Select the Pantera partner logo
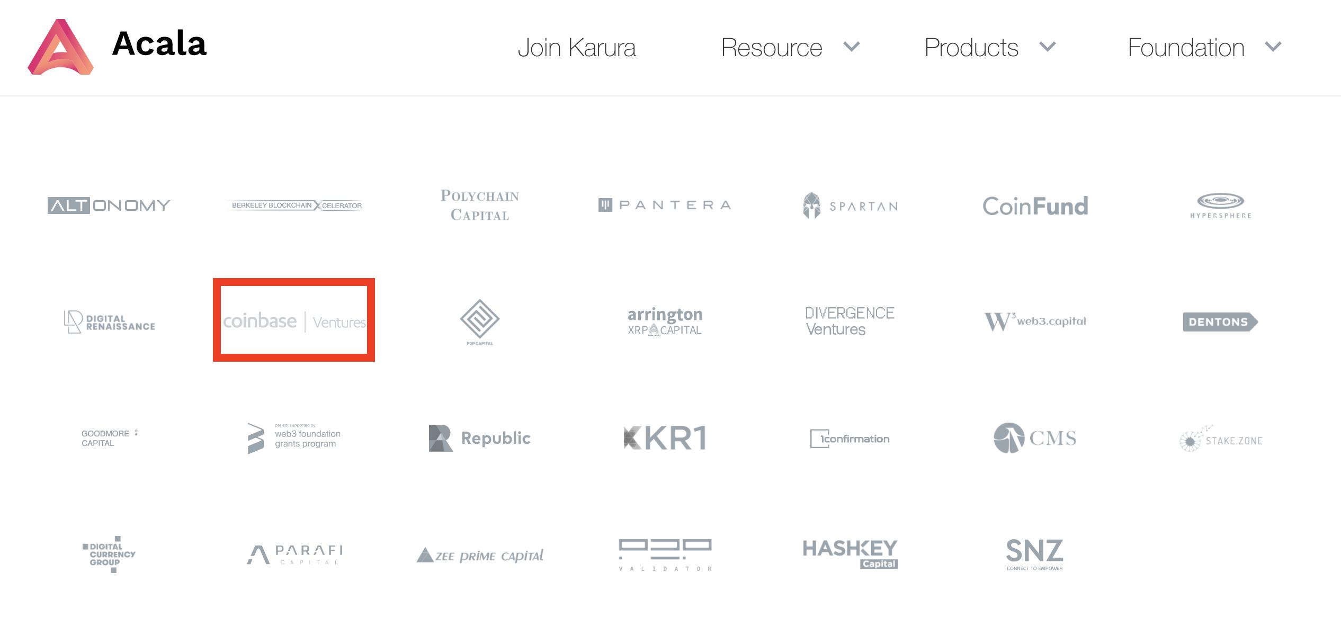1341x626 pixels. [x=665, y=205]
